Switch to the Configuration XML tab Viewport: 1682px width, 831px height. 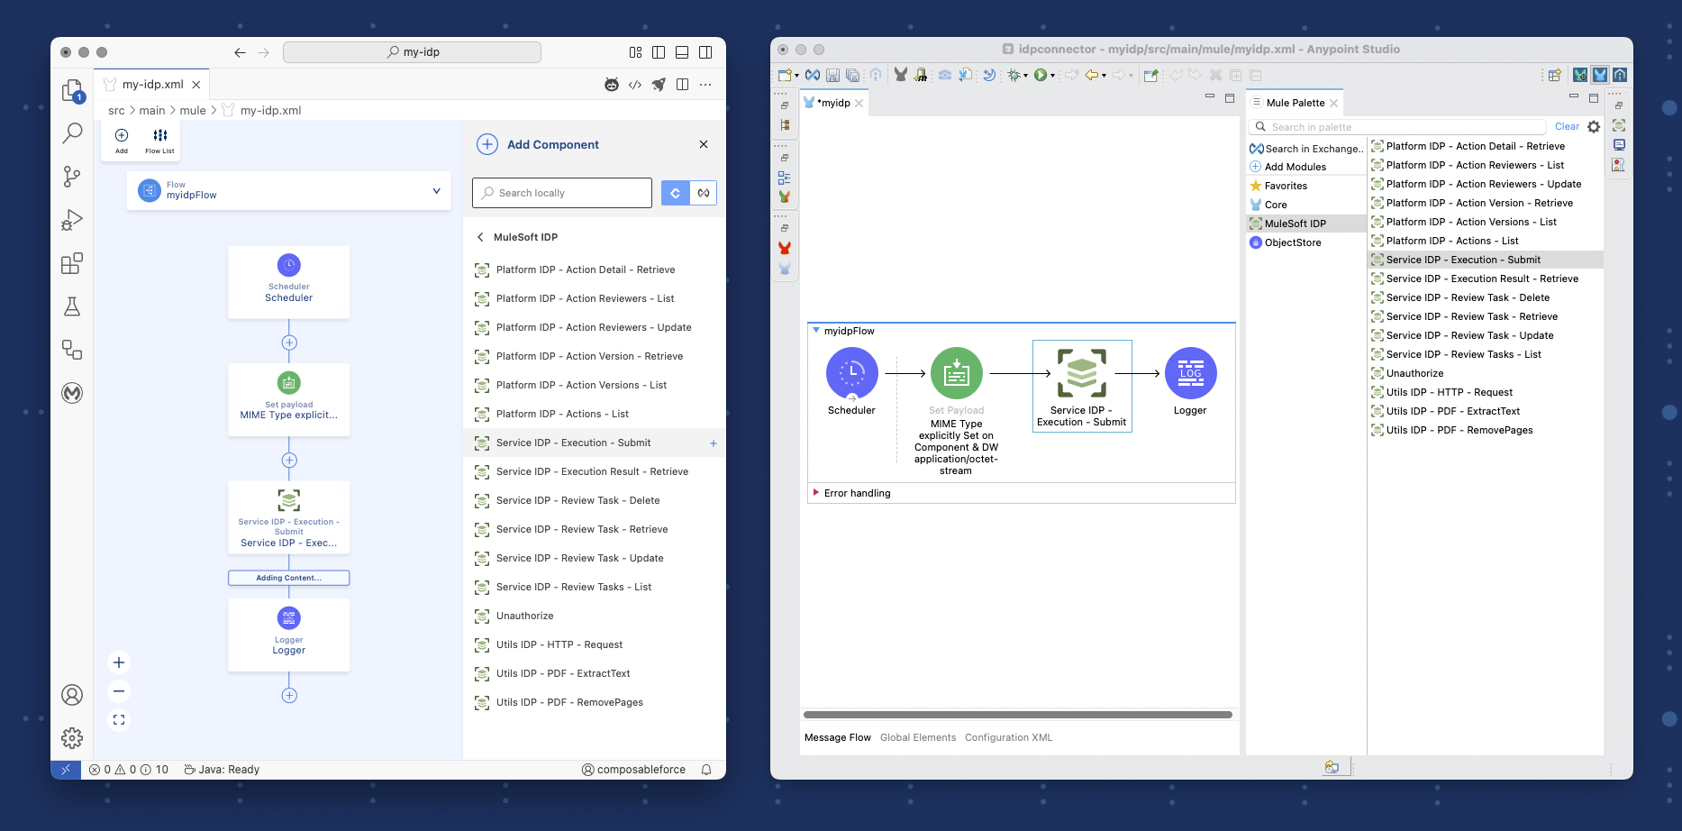(x=1008, y=737)
